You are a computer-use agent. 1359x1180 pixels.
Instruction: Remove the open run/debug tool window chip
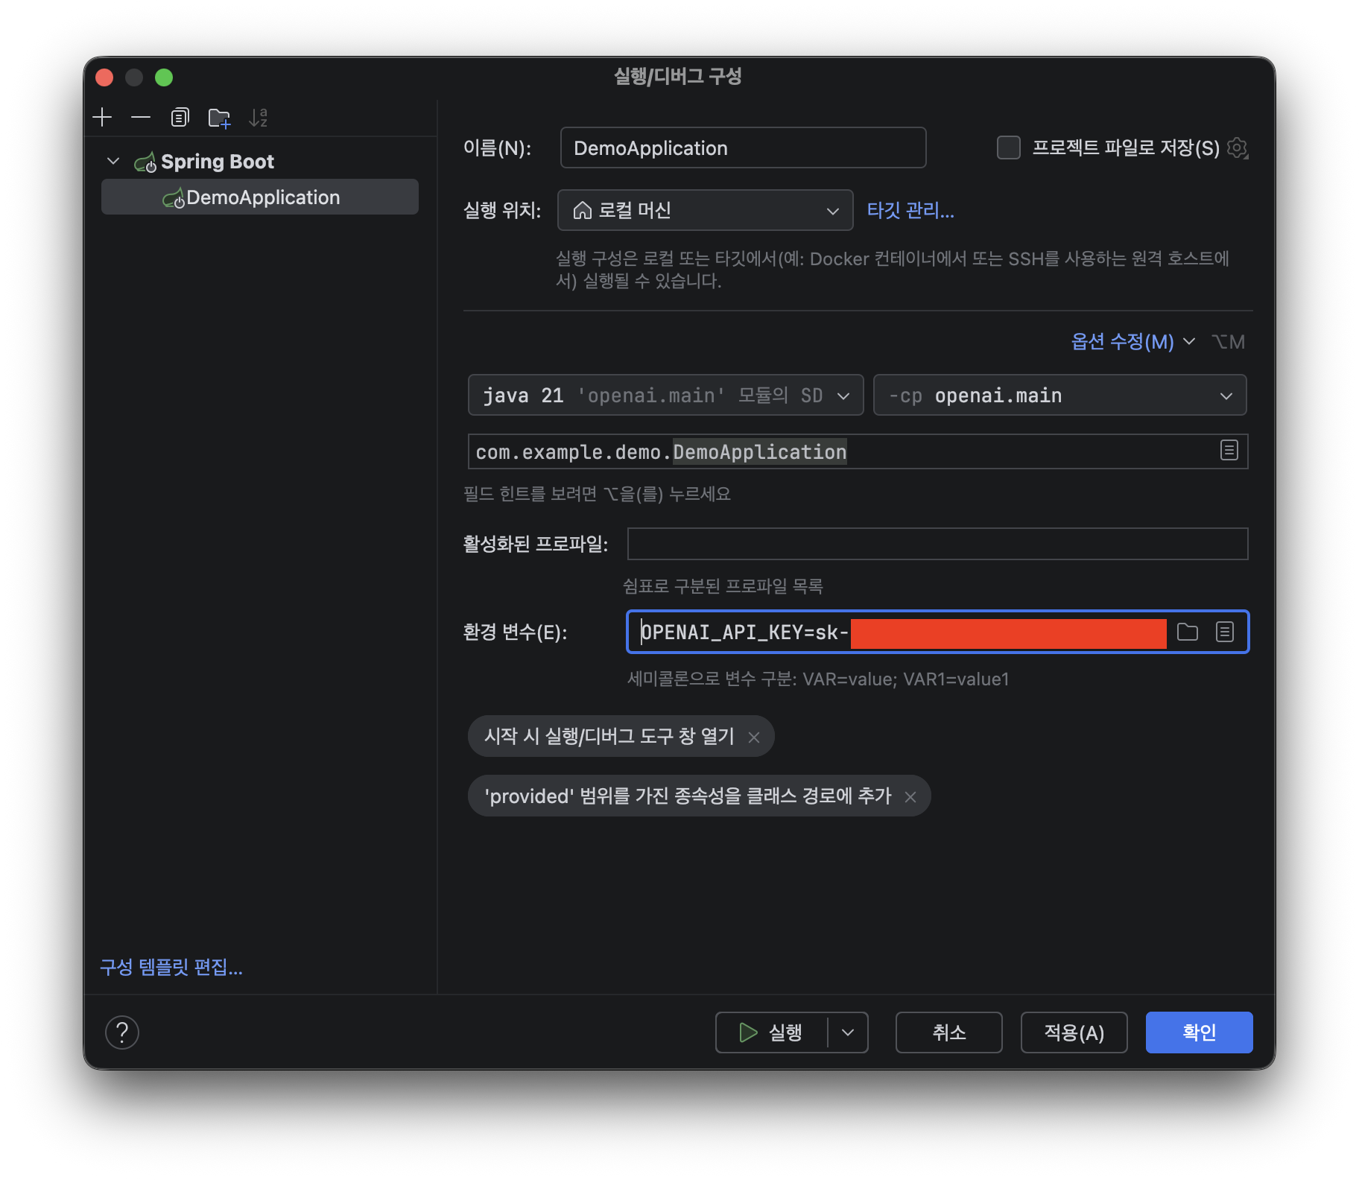coord(754,737)
